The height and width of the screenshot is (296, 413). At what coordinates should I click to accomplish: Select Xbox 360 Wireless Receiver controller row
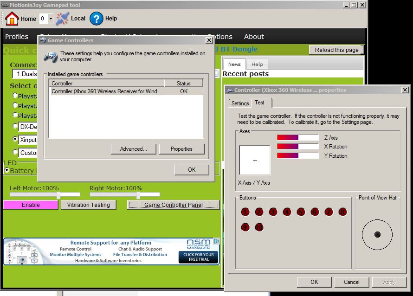click(x=126, y=91)
